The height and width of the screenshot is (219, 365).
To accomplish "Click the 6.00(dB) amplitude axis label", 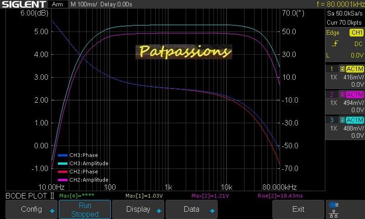I will tap(35, 13).
